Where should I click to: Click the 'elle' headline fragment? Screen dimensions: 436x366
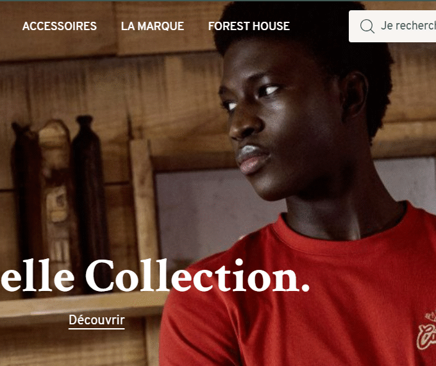pos(38,276)
